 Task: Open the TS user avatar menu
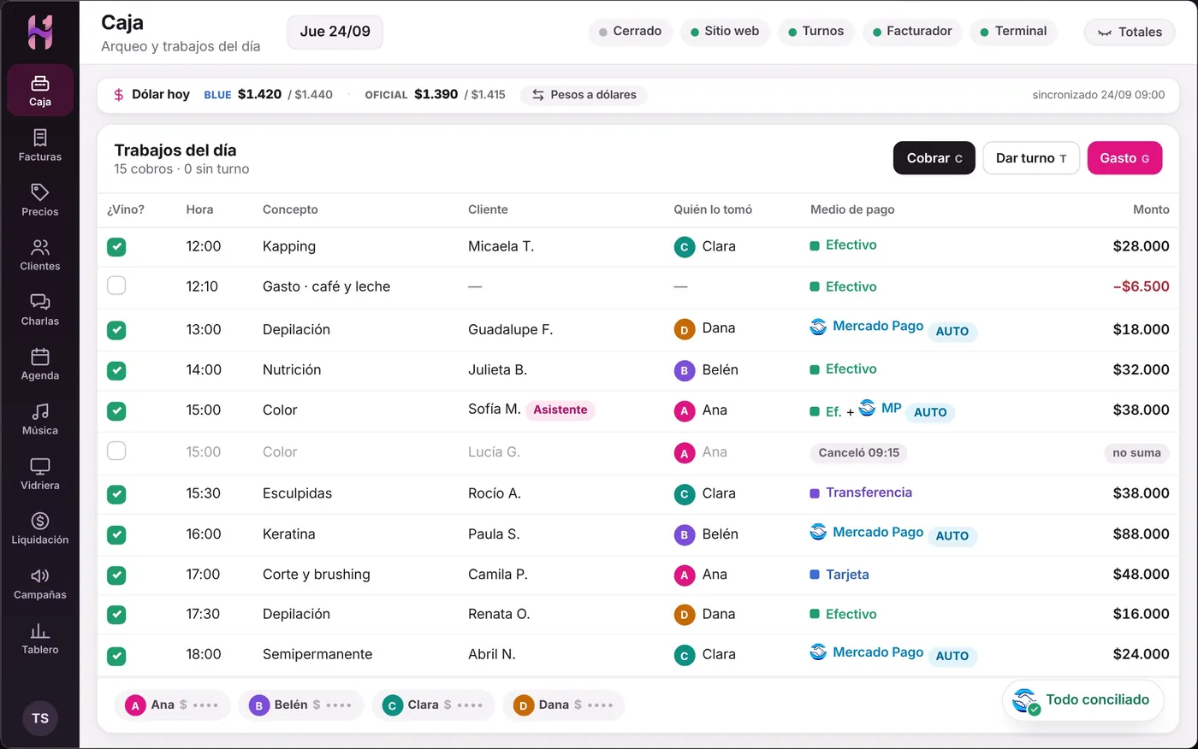[x=40, y=718]
